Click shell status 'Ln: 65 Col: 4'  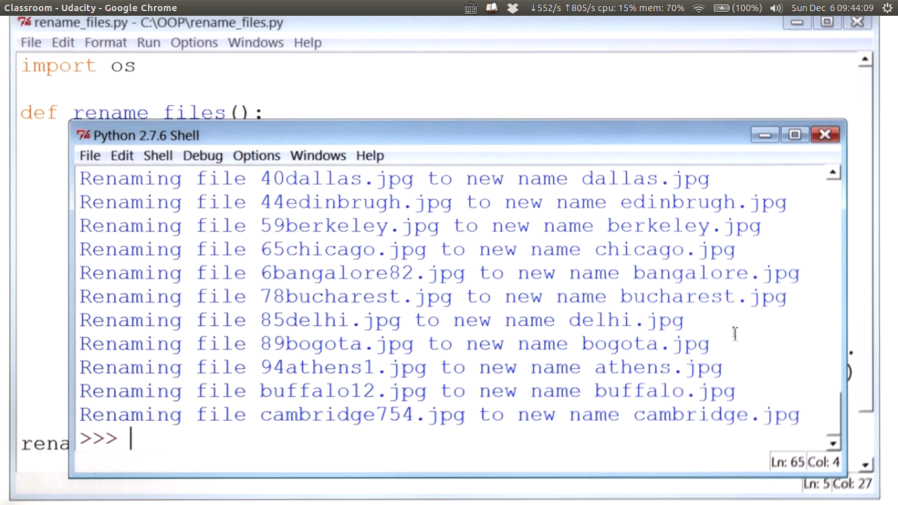pos(805,462)
